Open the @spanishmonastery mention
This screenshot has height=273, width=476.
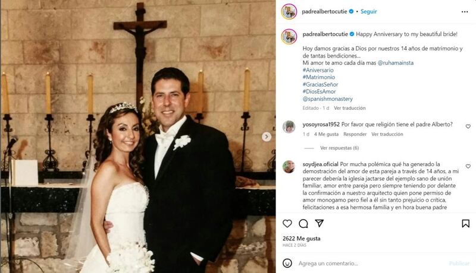pos(328,99)
